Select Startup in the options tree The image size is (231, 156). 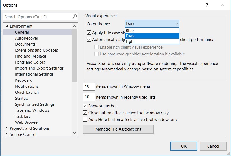tap(22, 98)
